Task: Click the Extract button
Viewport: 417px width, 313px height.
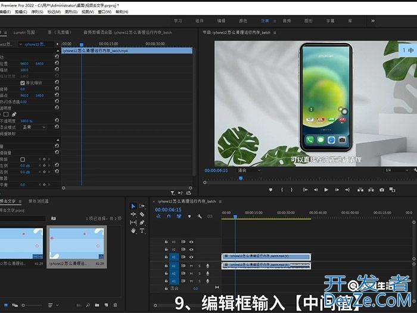Action: (371, 190)
